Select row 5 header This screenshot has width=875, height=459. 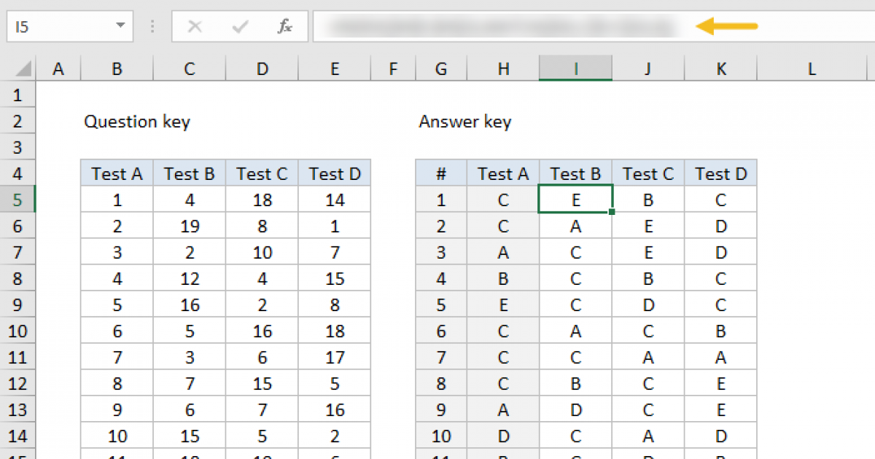pyautogui.click(x=18, y=200)
